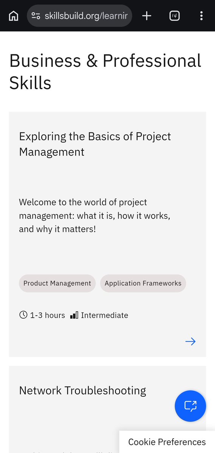Click the clock icon beside 1-3 hours
The image size is (215, 453).
pyautogui.click(x=23, y=315)
